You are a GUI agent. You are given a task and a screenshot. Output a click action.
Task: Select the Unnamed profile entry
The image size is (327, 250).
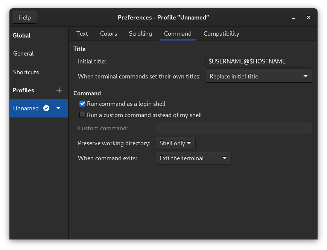[26, 108]
